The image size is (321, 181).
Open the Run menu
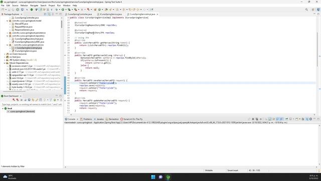point(59,6)
